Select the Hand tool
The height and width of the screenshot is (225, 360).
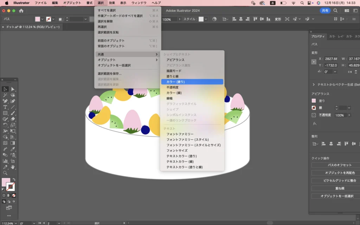13,167
